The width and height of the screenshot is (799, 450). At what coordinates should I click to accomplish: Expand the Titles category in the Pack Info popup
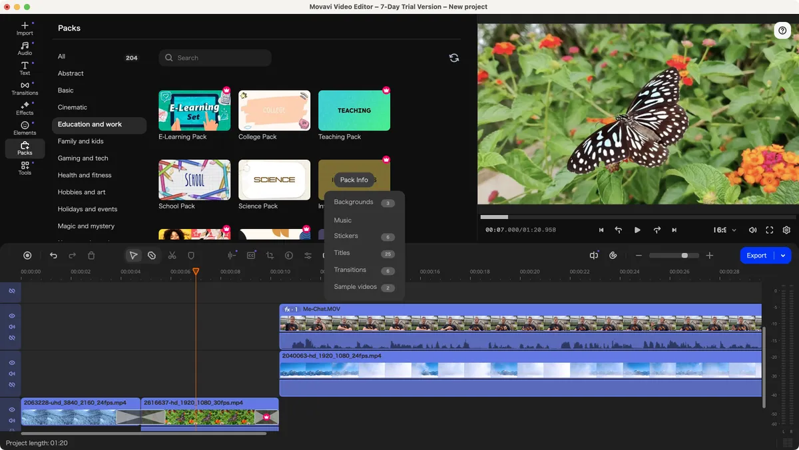(342, 252)
